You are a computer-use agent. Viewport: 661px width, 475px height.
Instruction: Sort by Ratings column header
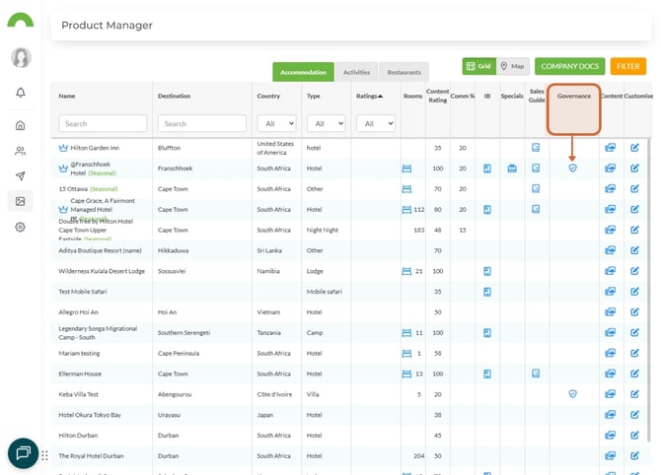[369, 96]
